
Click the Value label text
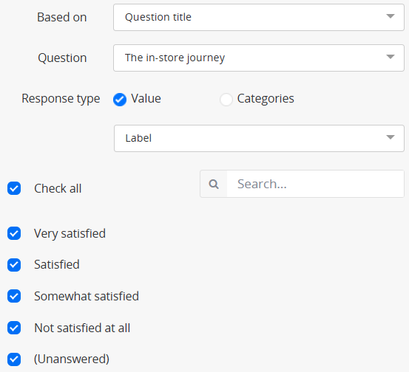pos(146,99)
